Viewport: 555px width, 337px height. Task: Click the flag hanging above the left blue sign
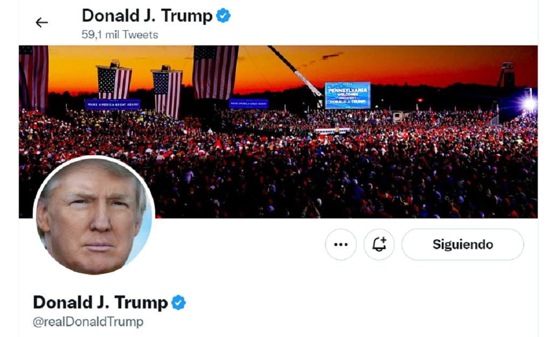114,81
